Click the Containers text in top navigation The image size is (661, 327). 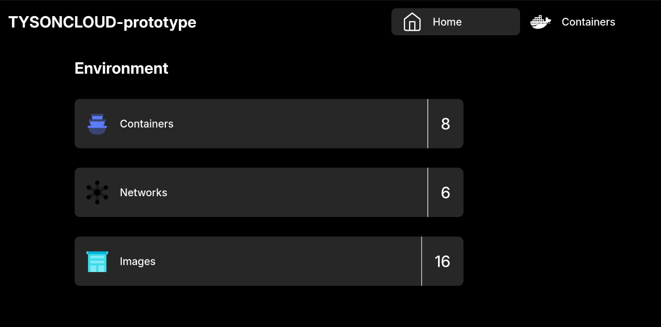coord(588,22)
